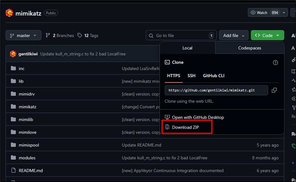The image size is (296, 182).
Task: Open the AppVeyor Continuous Integration commit message
Action: [x=173, y=171]
